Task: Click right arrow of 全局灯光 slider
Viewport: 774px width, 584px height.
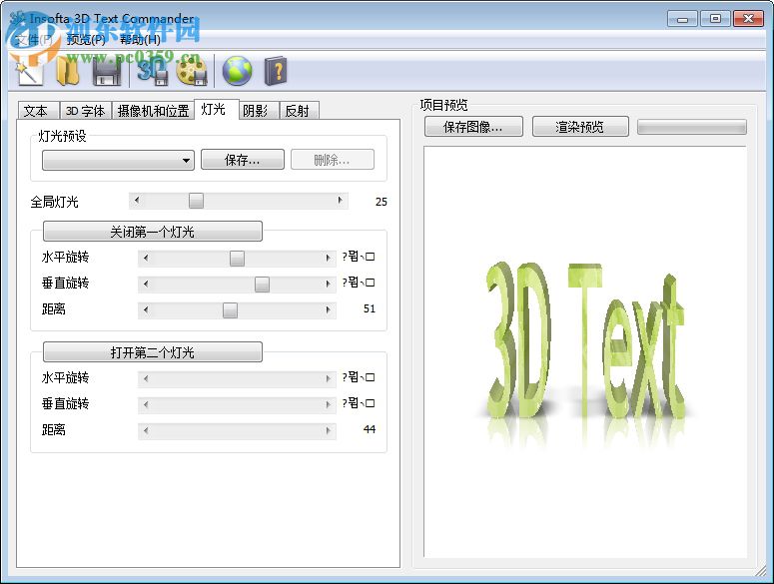Action: 341,201
